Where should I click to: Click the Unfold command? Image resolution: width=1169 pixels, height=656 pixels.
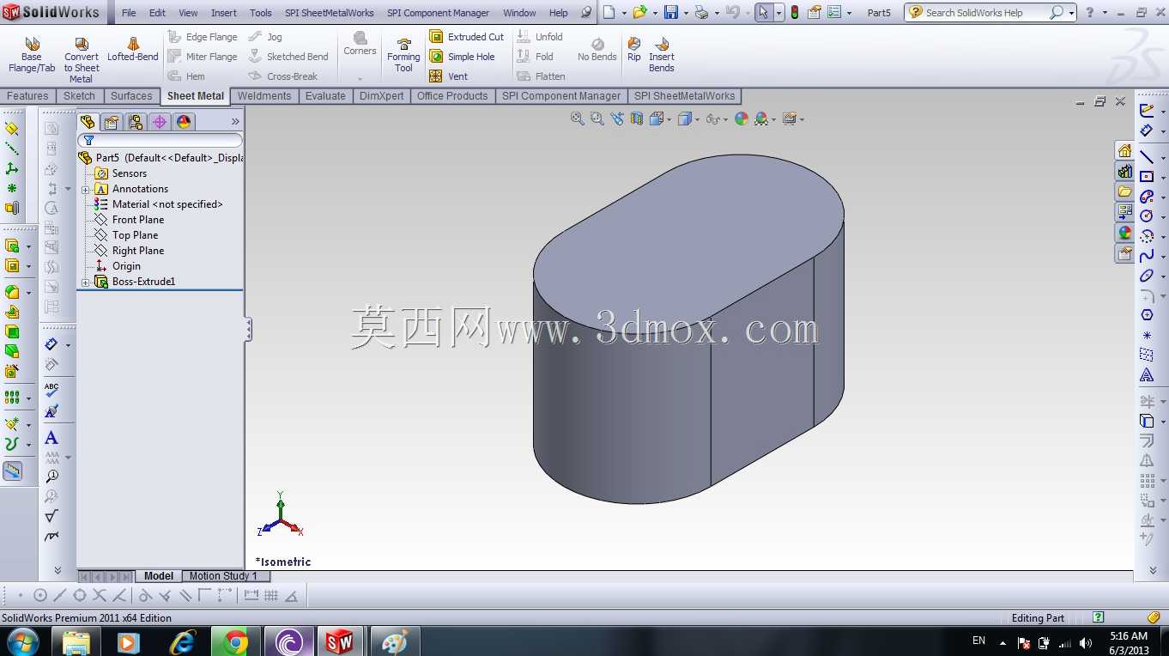click(540, 37)
